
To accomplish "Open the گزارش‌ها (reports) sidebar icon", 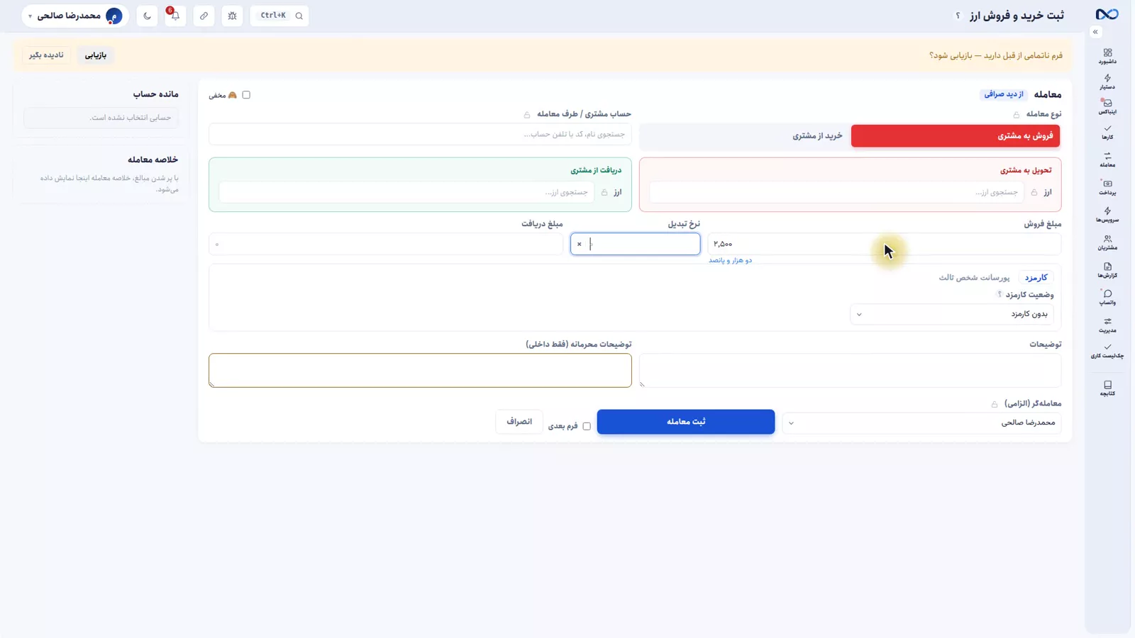I will coord(1107,270).
